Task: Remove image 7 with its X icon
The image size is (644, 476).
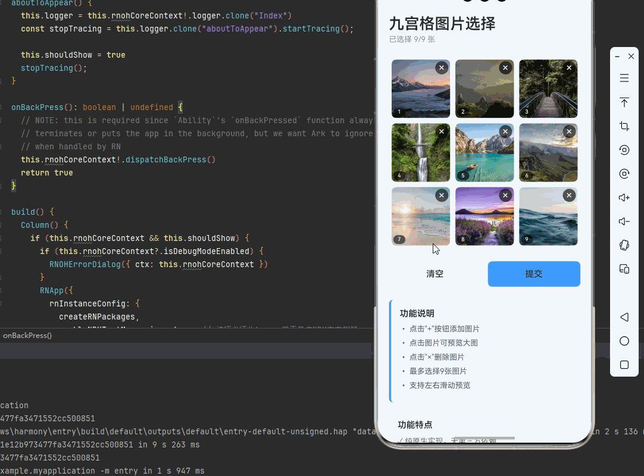Action: [442, 196]
